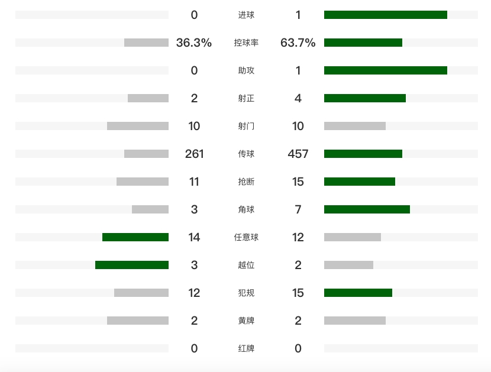Click the 犯规 stat label
This screenshot has width=491, height=372.
[x=246, y=293]
